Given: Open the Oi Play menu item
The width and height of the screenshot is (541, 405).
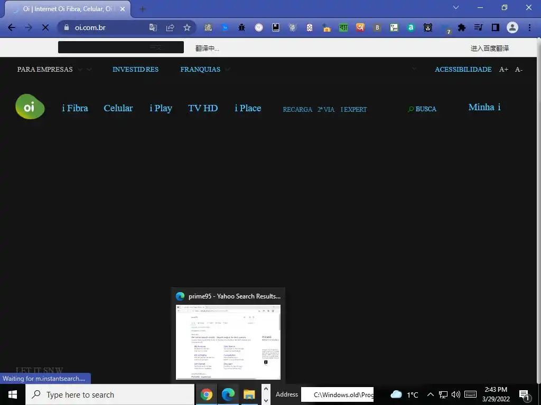Looking at the screenshot, I should [161, 108].
